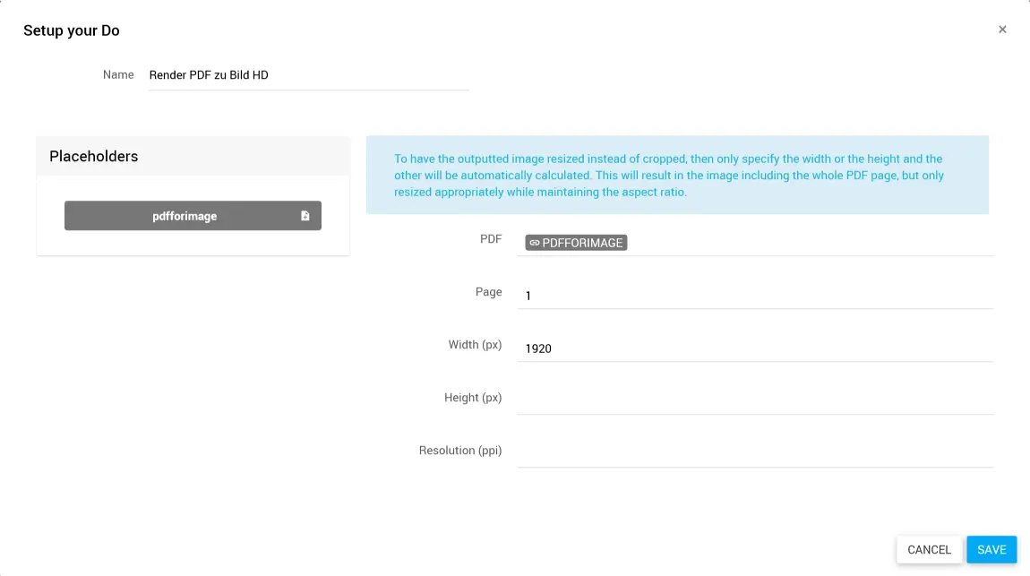
Task: Click the link icon in PDFFORIMAGE chip
Action: coord(535,243)
